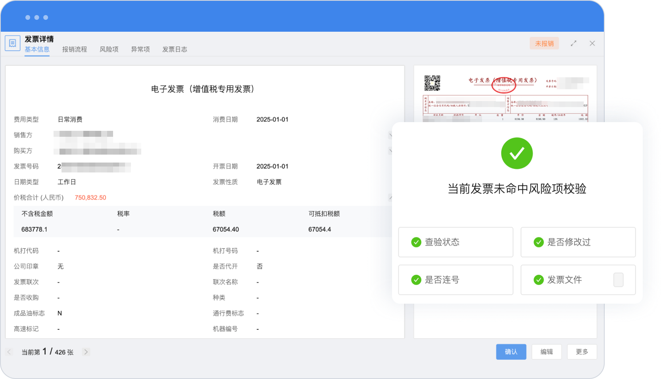Click the invoice document icon beside 发票详情

pos(12,43)
